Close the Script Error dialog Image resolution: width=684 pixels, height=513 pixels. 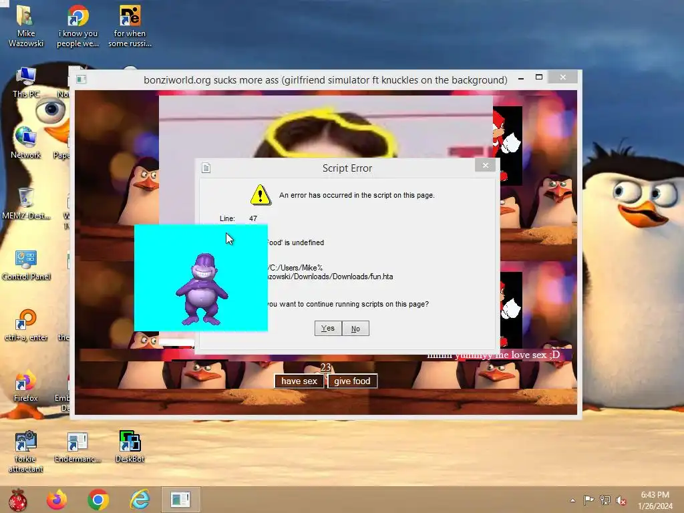point(485,166)
